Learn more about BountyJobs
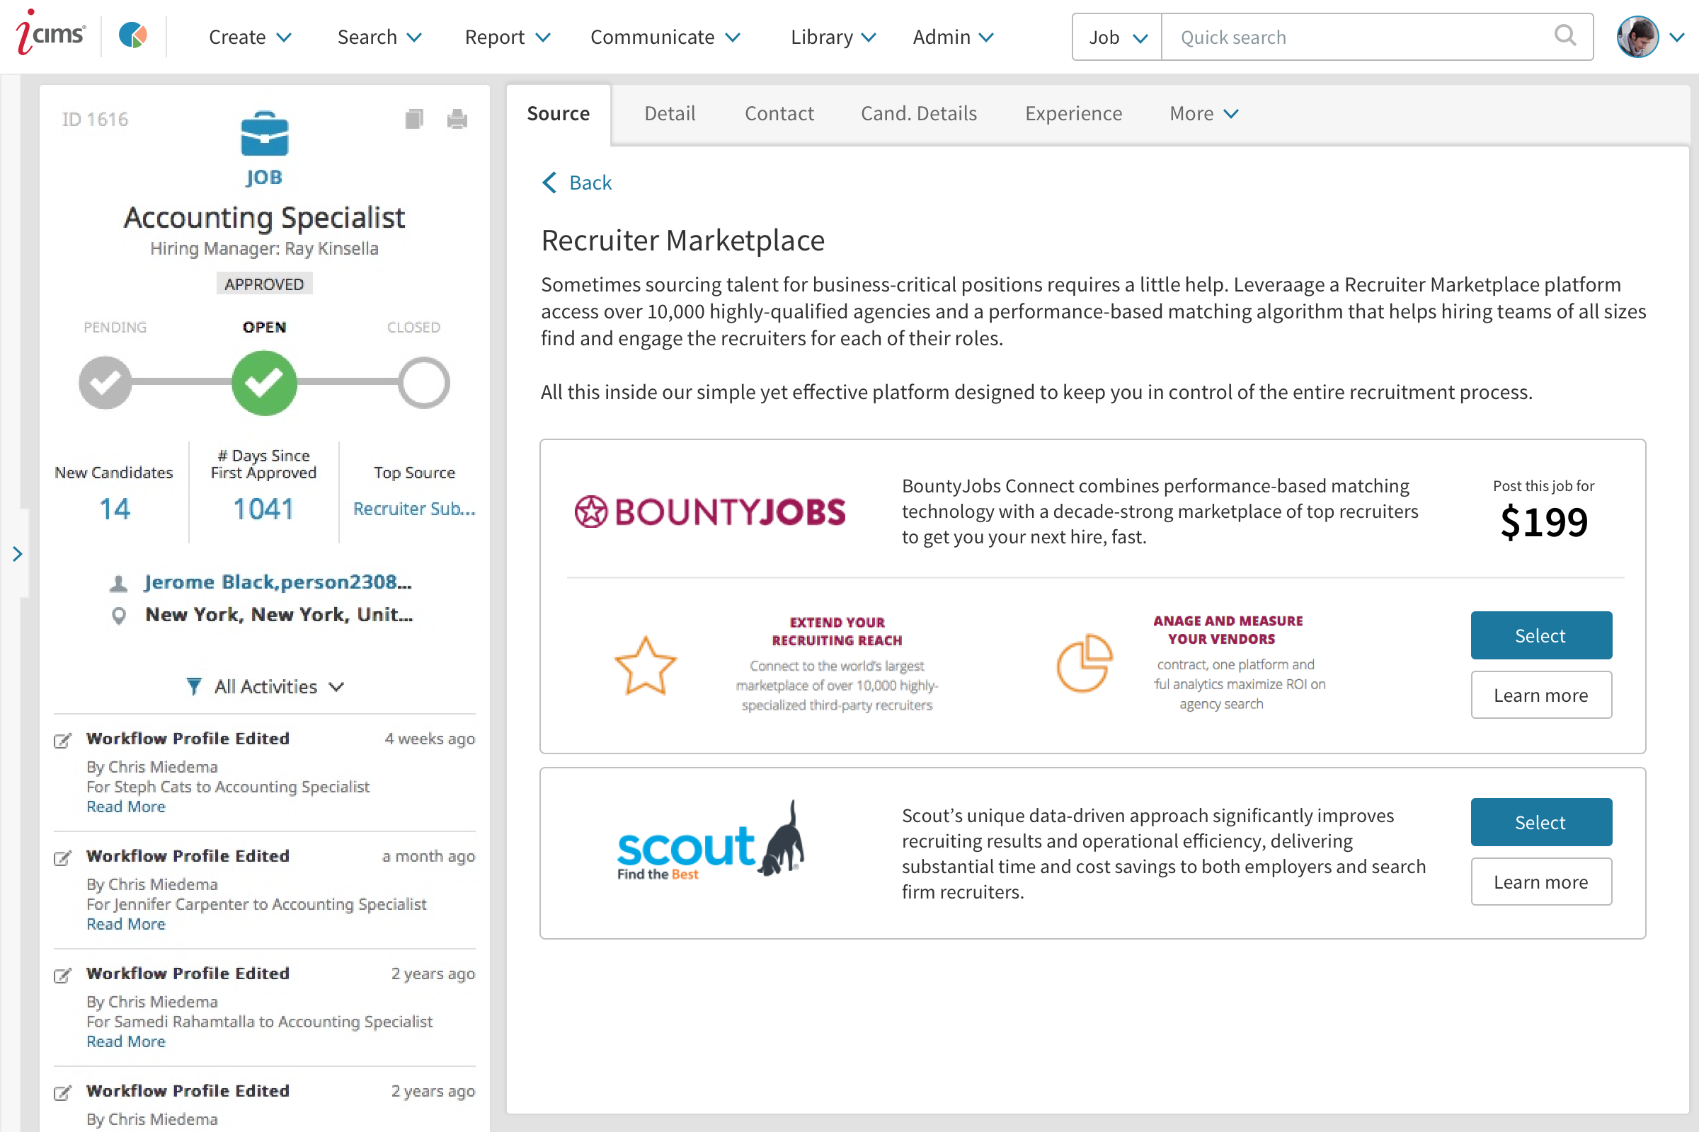Viewport: 1699px width, 1132px height. coord(1541,695)
